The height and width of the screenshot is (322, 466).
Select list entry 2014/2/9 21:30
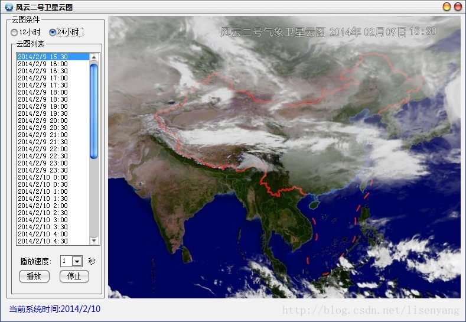point(53,142)
